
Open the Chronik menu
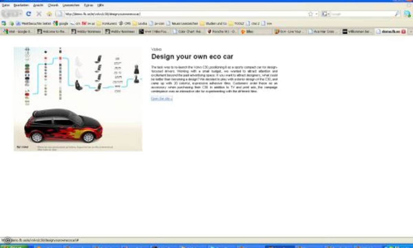53,6
